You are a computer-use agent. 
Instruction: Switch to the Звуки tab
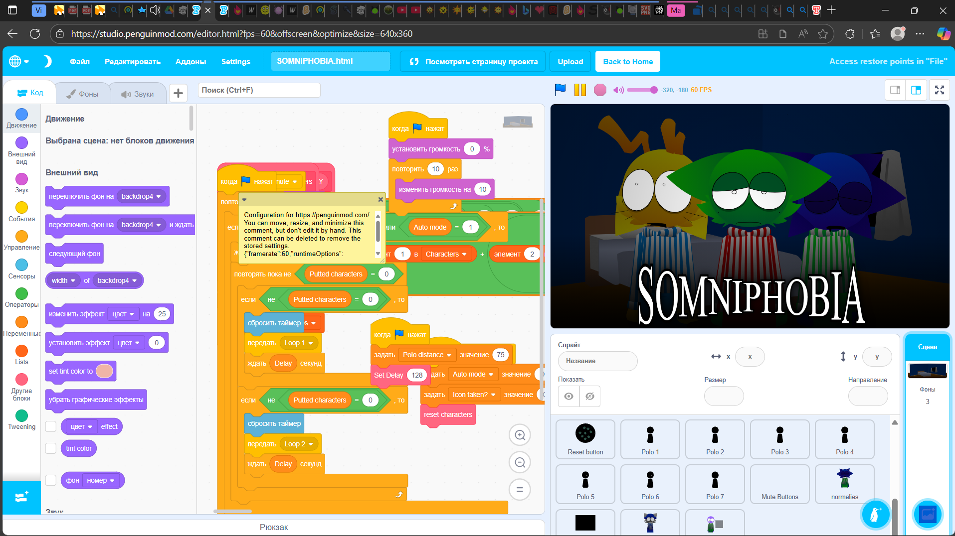pyautogui.click(x=137, y=94)
